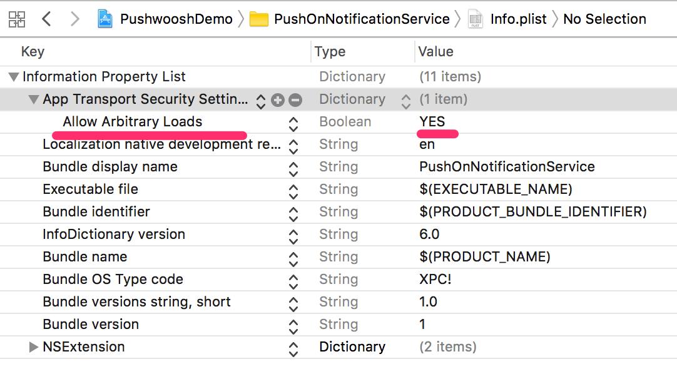Select App Transport Security Settings key

click(x=146, y=99)
